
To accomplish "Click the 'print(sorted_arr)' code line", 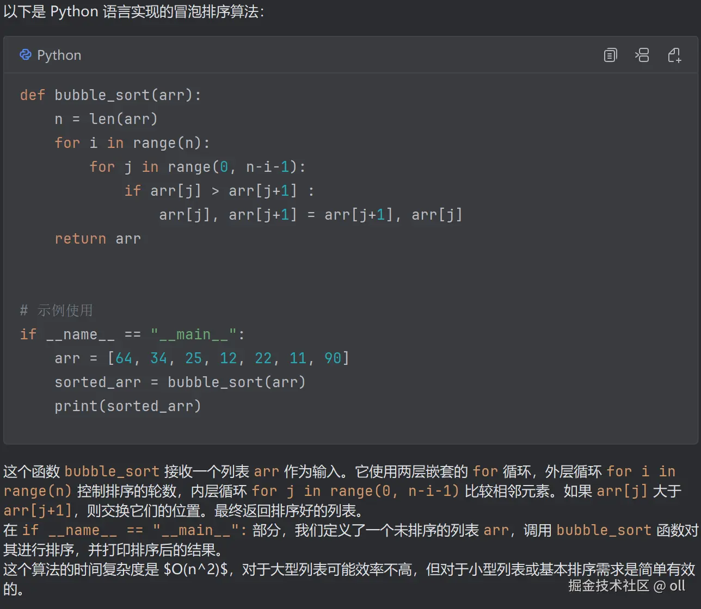I will tap(128, 406).
